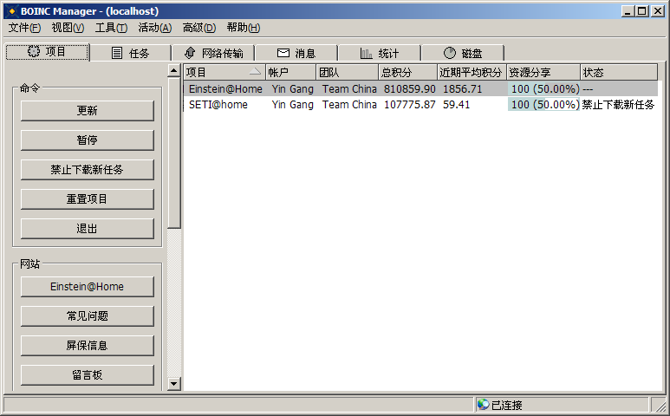Sort by the 总积分 column header
This screenshot has width=670, height=416.
408,72
